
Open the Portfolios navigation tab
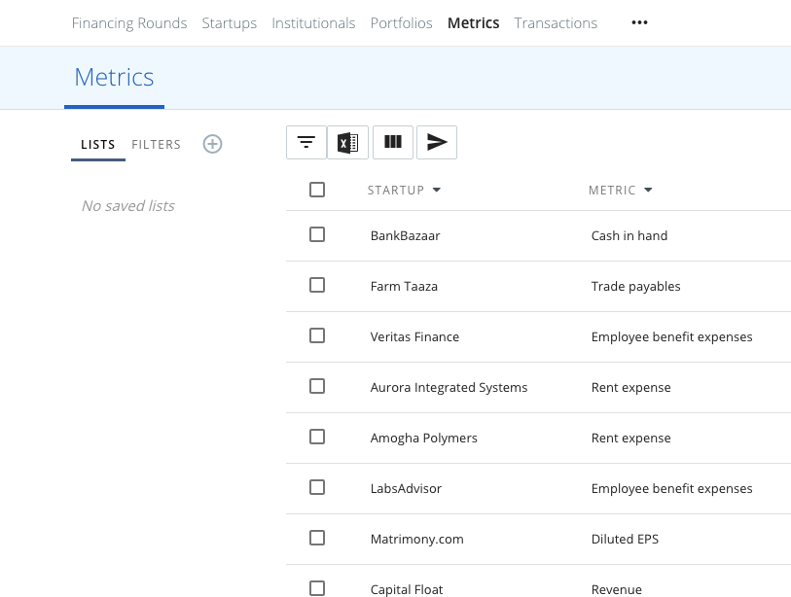click(401, 23)
